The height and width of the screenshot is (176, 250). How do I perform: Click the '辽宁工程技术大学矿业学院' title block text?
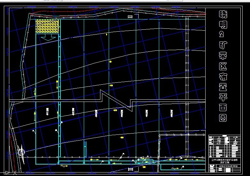click(x=224, y=160)
